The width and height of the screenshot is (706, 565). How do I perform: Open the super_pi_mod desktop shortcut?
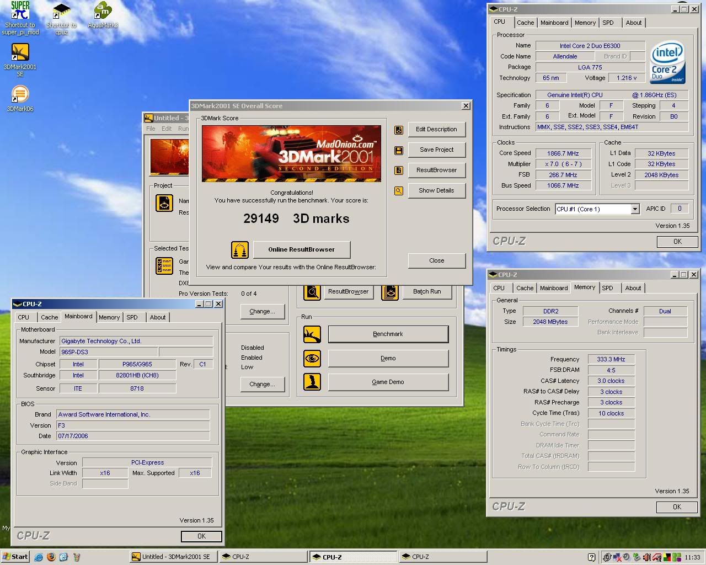[x=20, y=18]
